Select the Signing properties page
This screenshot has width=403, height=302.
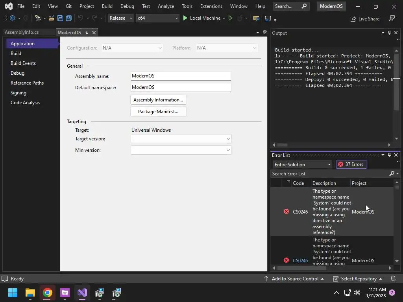click(x=18, y=93)
